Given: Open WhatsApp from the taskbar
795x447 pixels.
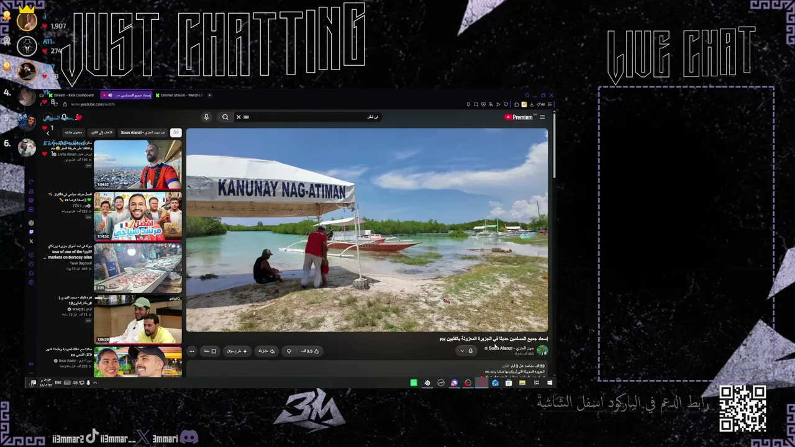Looking at the screenshot, I should [x=414, y=383].
